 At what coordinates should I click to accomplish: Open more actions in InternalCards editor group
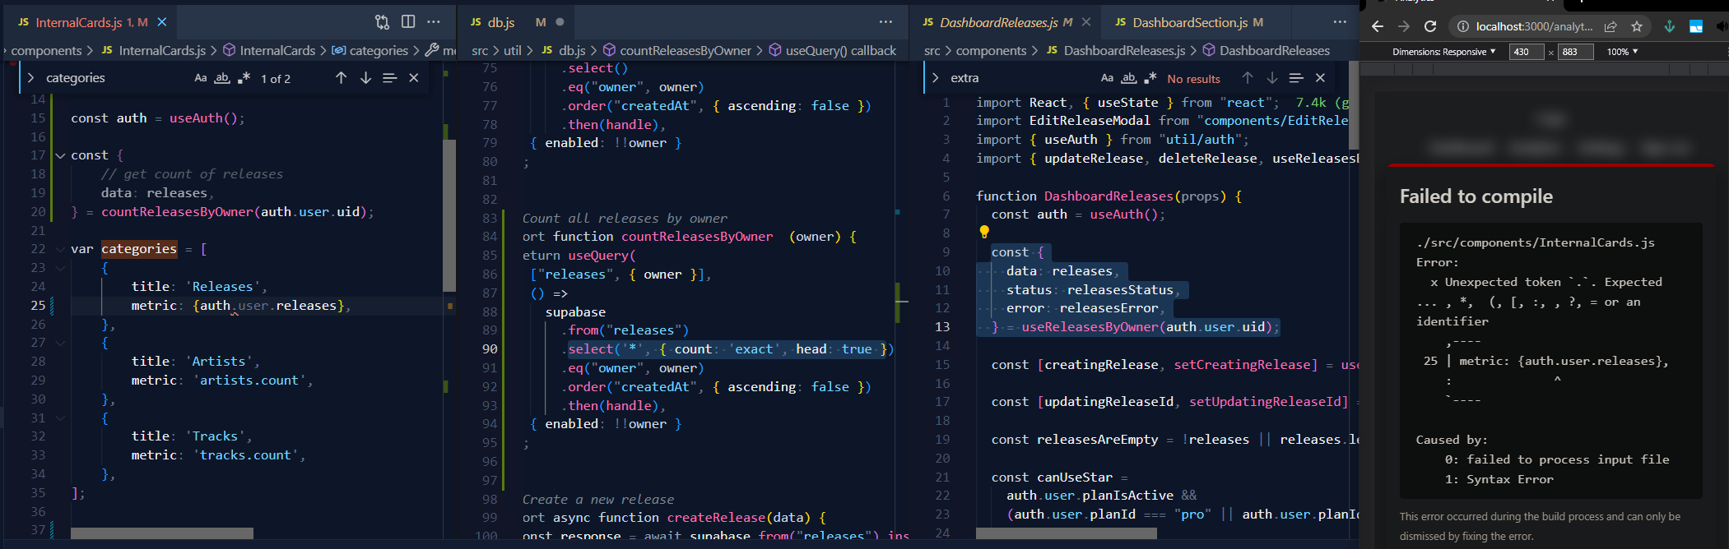(x=434, y=22)
